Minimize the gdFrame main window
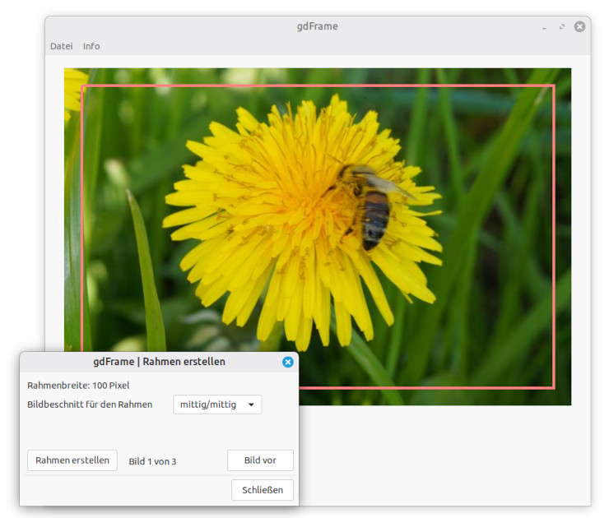The width and height of the screenshot is (609, 518). click(x=544, y=27)
